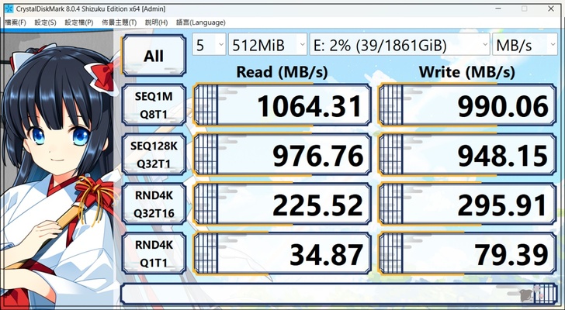This screenshot has height=310, width=565.
Task: Click the 79.39 RND4K Q1T1 write result
Action: point(466,254)
